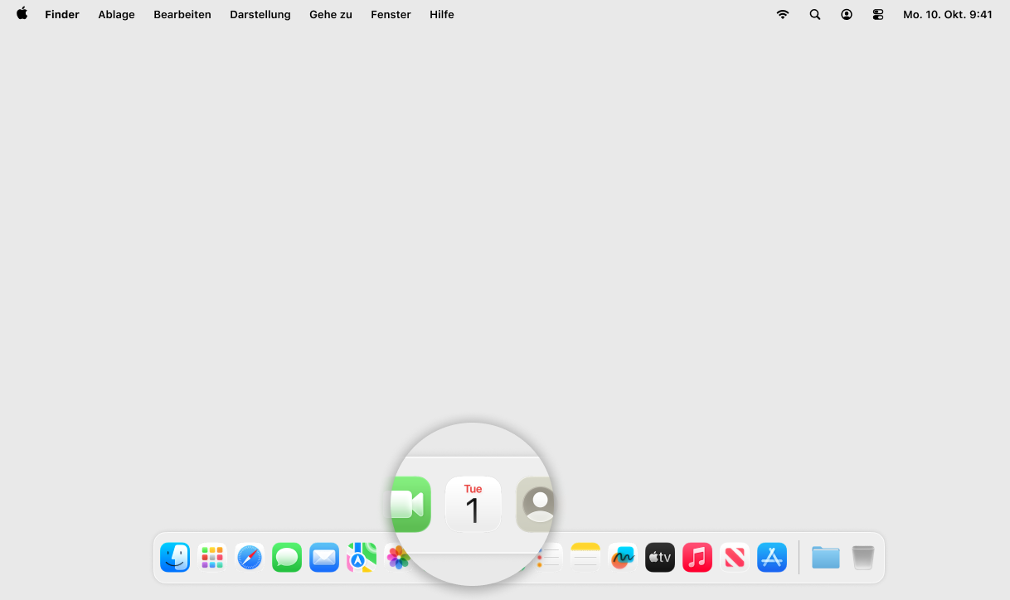Click the magnified Calendar icon
1010x600 pixels.
pos(473,504)
